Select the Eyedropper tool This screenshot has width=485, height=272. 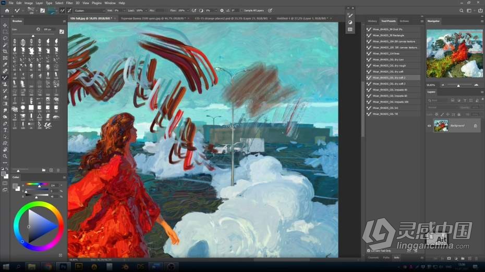5,64
